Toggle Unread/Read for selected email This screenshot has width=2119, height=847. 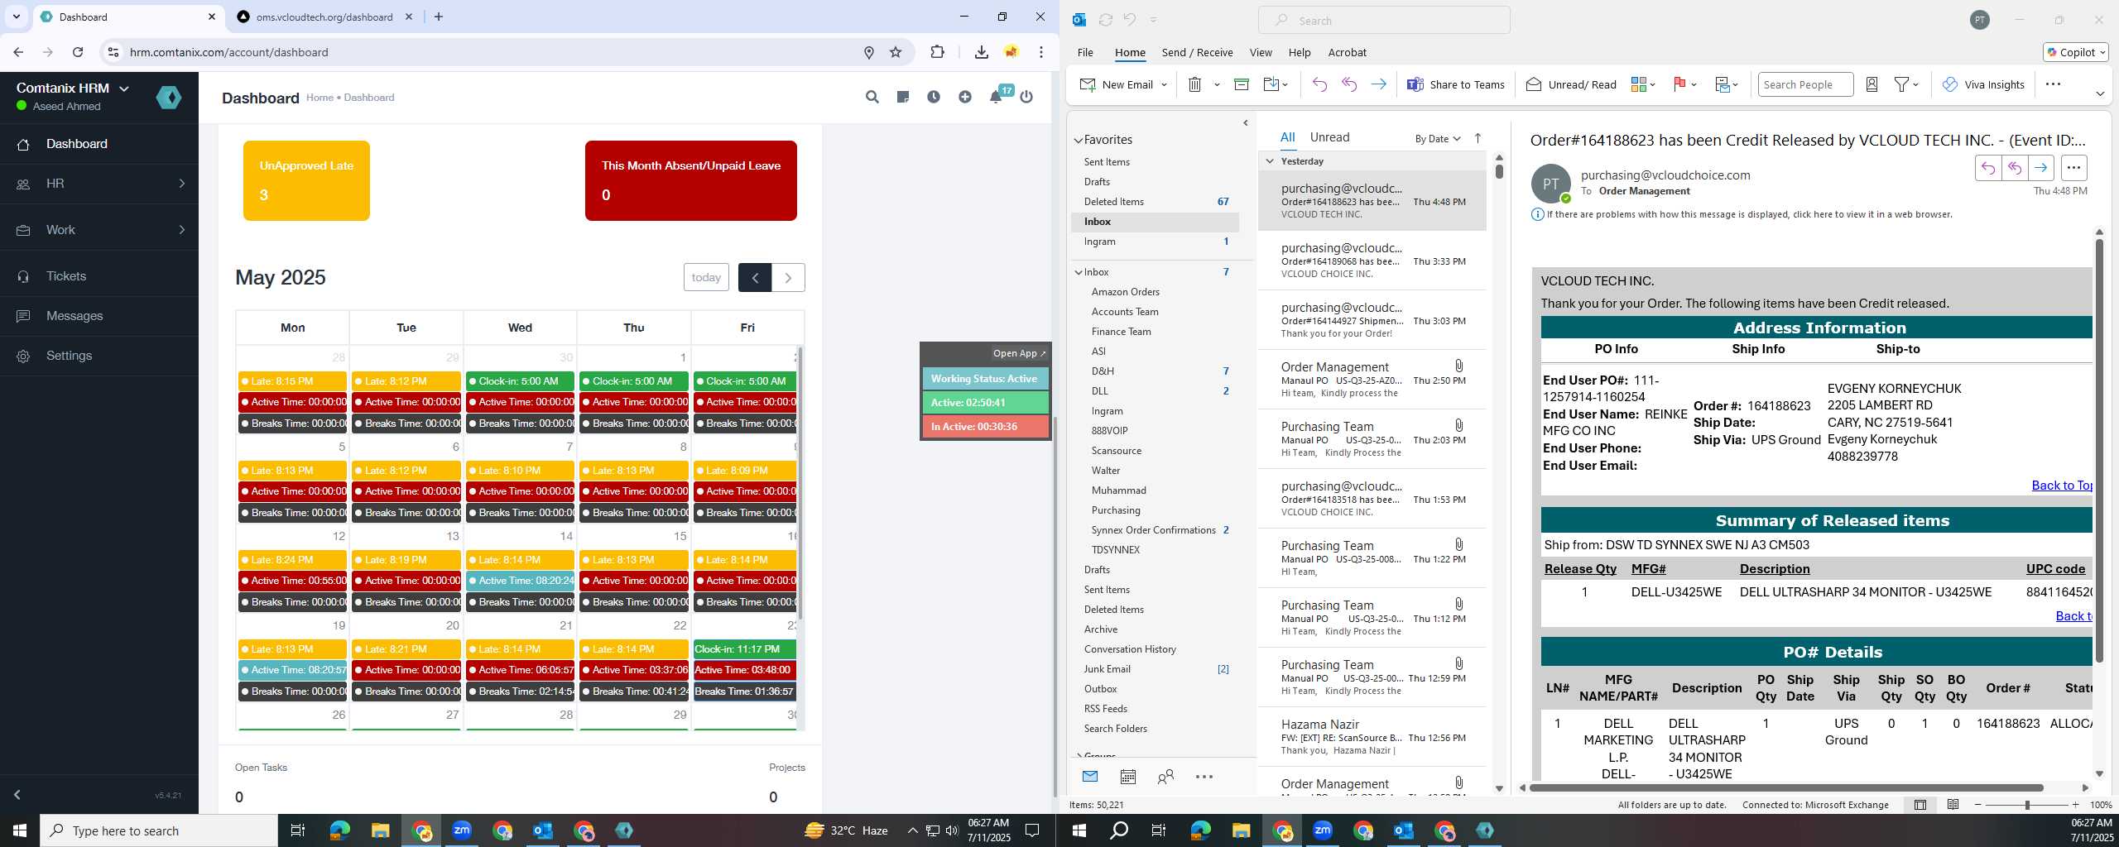pyautogui.click(x=1570, y=84)
